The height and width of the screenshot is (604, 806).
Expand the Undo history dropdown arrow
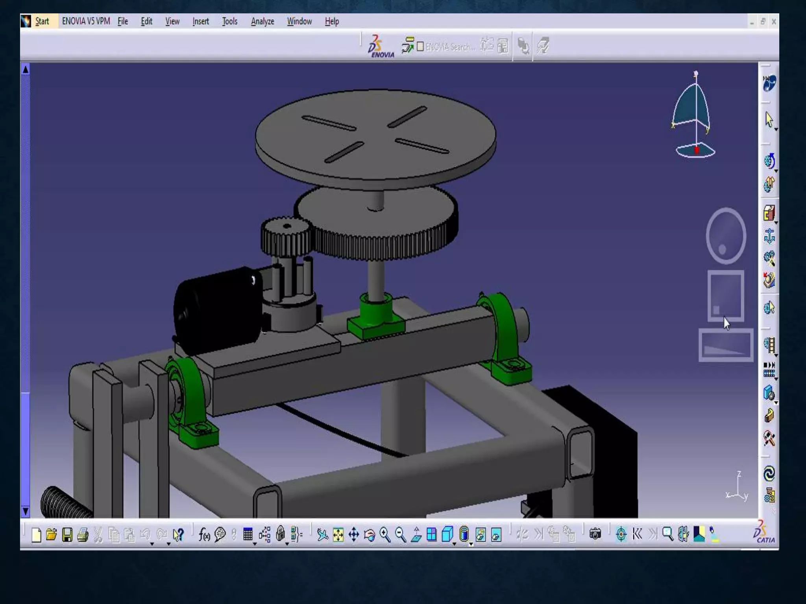(152, 544)
